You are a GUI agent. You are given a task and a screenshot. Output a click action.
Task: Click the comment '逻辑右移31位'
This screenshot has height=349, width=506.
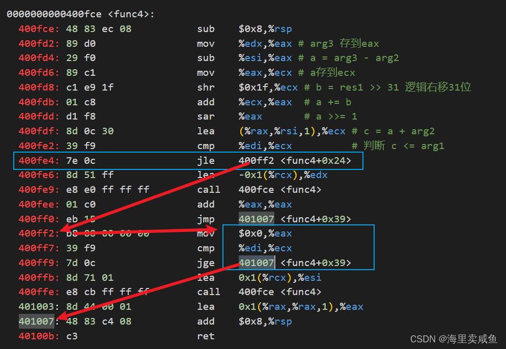click(438, 87)
